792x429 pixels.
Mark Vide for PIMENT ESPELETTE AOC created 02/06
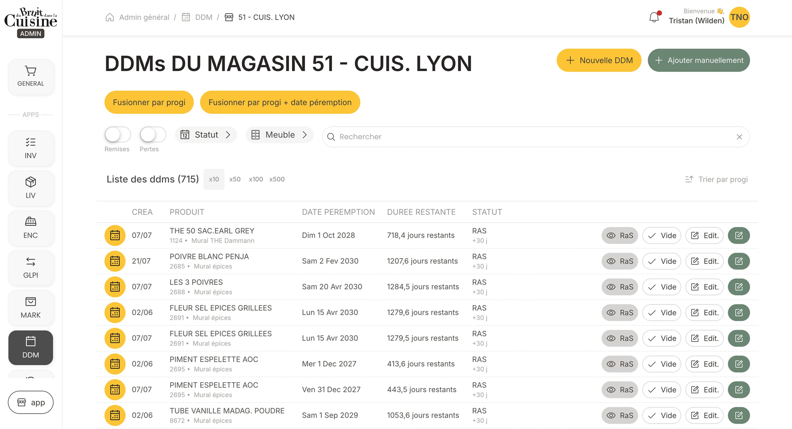[662, 364]
